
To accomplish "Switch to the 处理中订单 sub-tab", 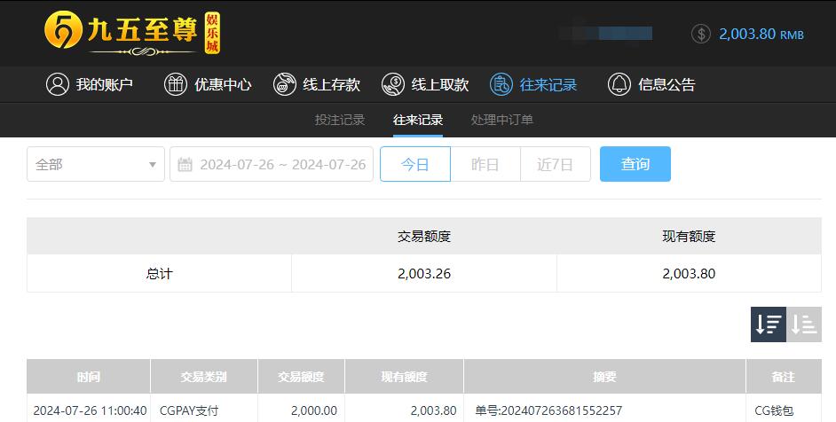I will click(501, 120).
